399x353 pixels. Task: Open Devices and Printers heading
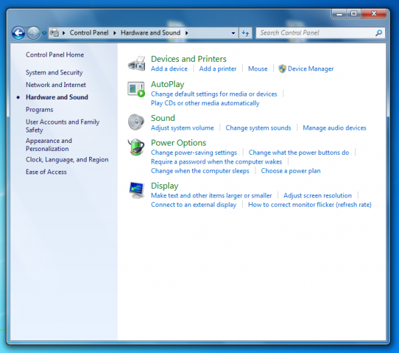[189, 59]
